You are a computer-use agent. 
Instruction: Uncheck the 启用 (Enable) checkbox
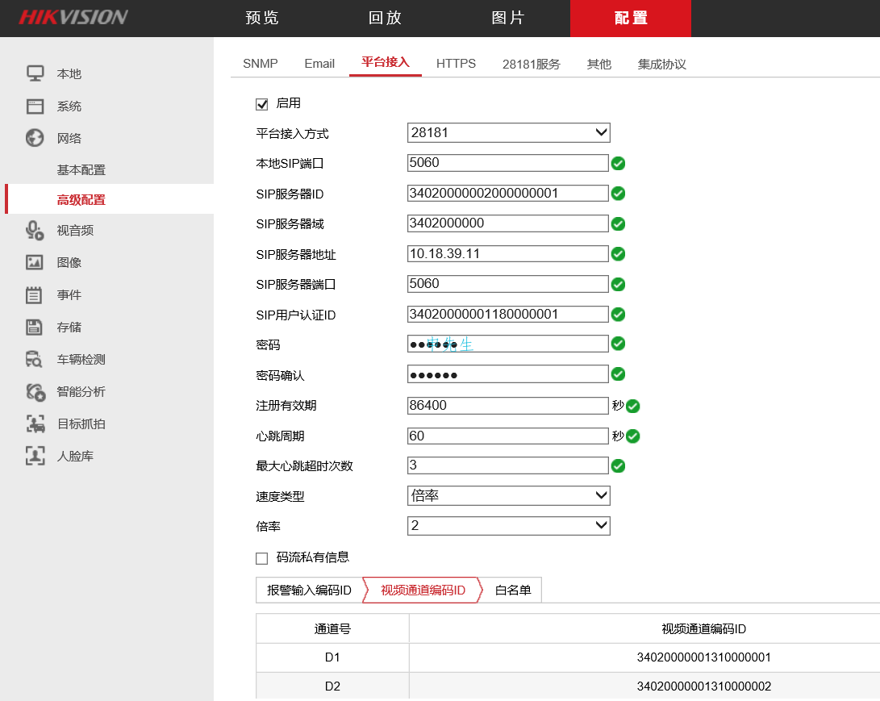(x=261, y=103)
